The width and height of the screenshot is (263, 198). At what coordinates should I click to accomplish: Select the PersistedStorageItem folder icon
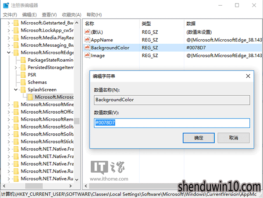pos(23,67)
